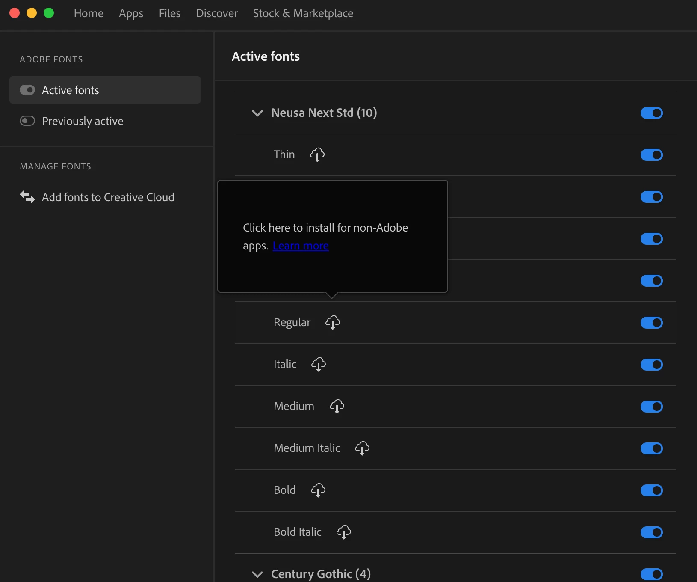This screenshot has height=582, width=697.
Task: Select Active fonts in the sidebar
Action: point(105,90)
